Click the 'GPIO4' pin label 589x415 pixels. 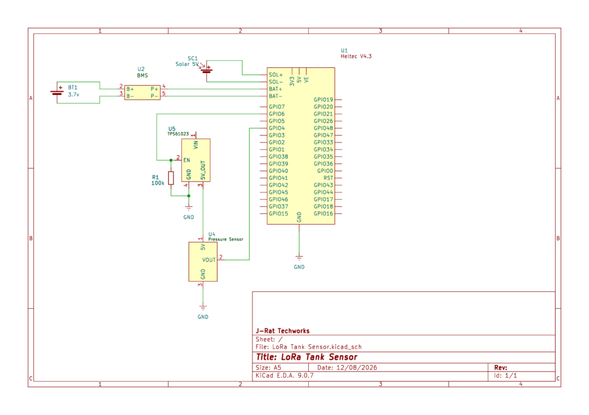pyautogui.click(x=277, y=128)
